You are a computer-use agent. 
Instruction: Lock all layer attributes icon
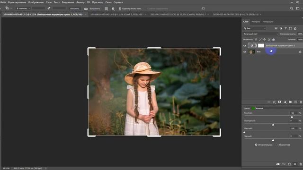pos(274,39)
